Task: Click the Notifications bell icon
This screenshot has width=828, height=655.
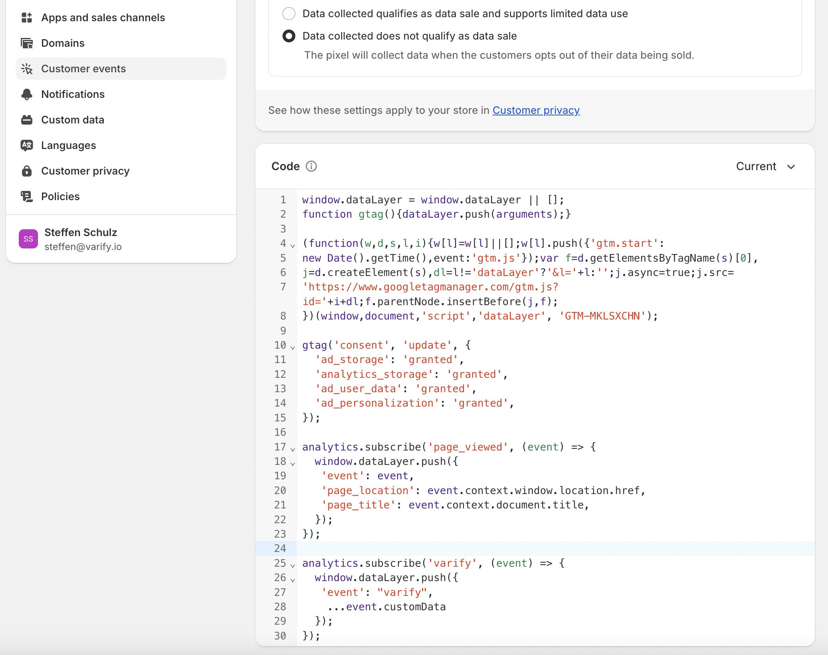Action: [x=27, y=94]
